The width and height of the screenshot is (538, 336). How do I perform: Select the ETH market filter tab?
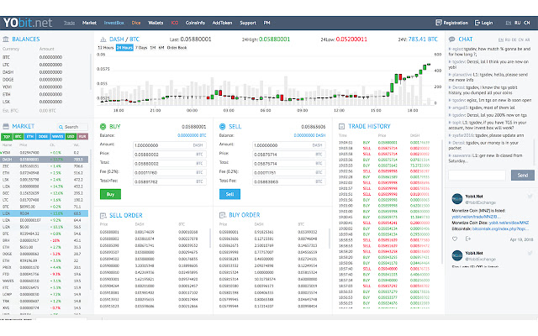(30, 136)
